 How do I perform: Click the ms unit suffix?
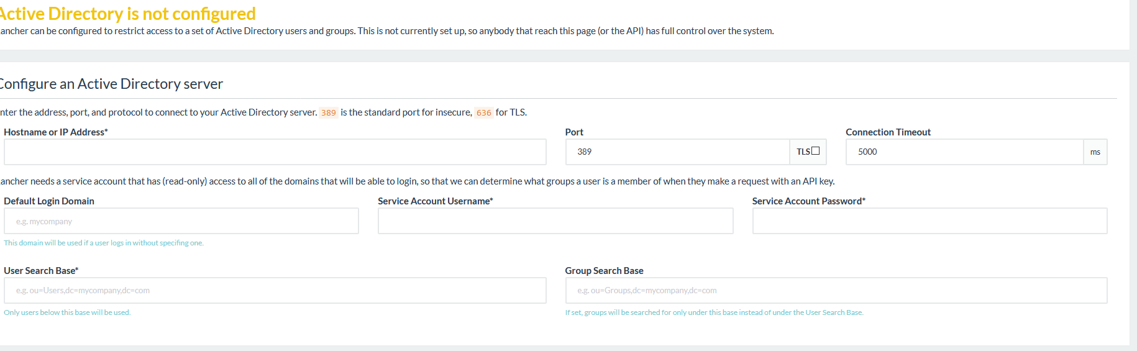1095,152
